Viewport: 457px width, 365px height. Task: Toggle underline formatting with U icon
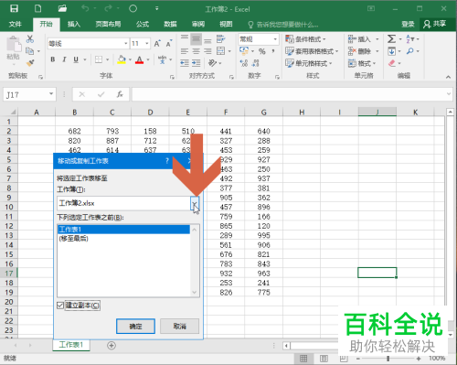(76, 59)
